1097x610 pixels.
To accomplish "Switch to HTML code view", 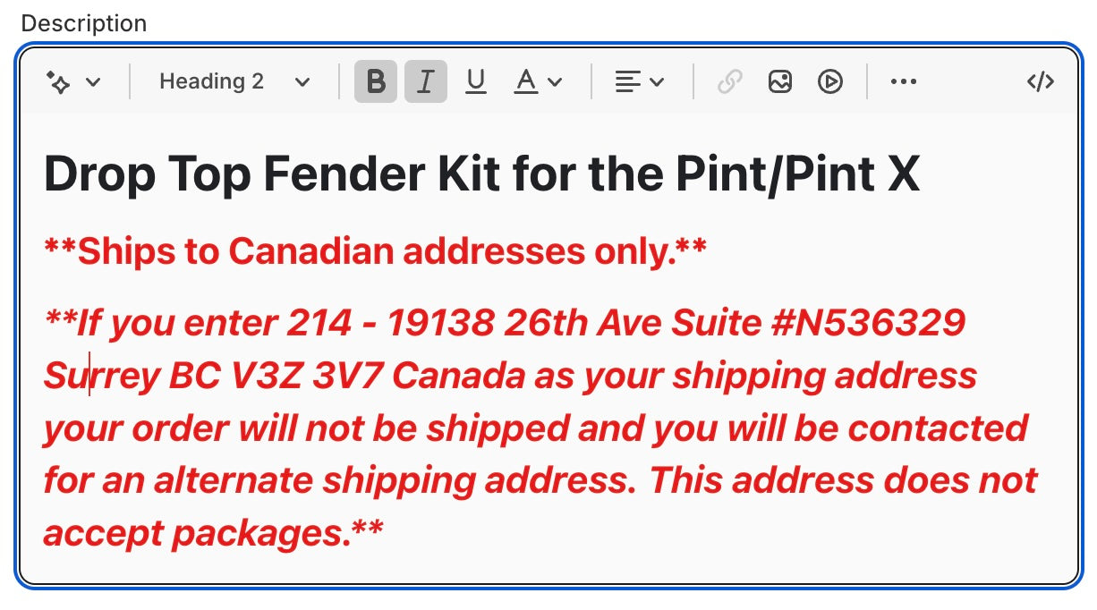I will pyautogui.click(x=1040, y=82).
